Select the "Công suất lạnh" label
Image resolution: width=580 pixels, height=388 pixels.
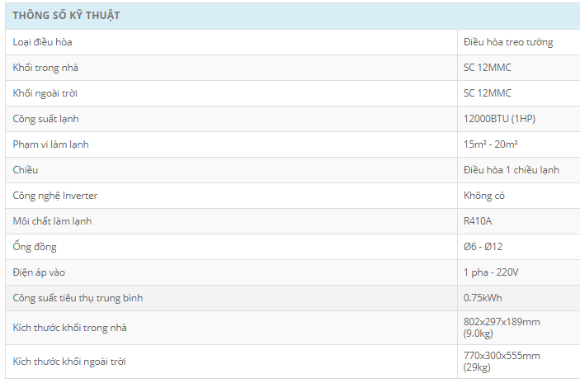[x=46, y=119]
